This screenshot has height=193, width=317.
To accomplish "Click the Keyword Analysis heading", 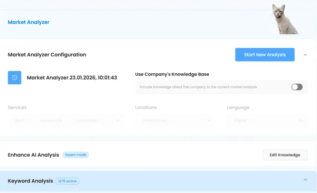I will (x=30, y=181).
